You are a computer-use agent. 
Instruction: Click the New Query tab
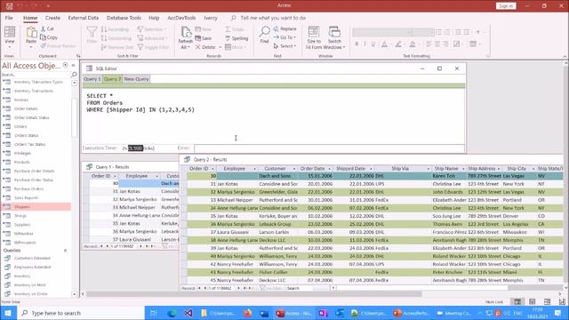136,79
